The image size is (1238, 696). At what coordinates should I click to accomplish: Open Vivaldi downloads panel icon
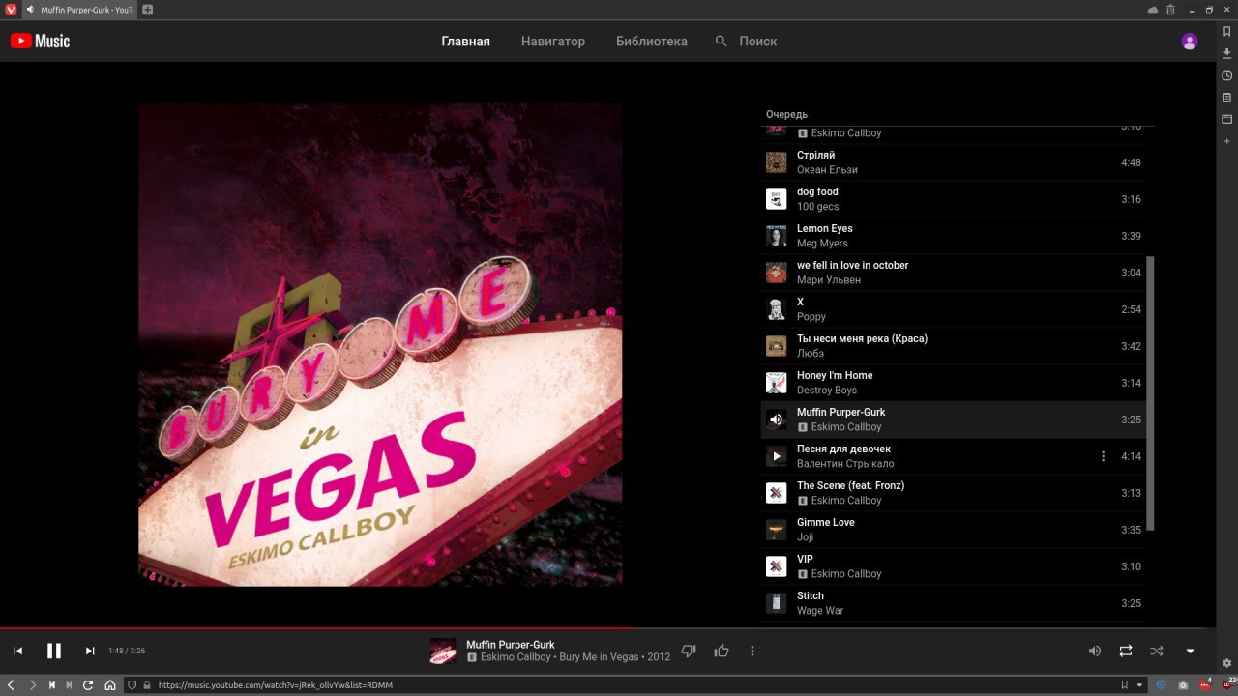pyautogui.click(x=1227, y=53)
